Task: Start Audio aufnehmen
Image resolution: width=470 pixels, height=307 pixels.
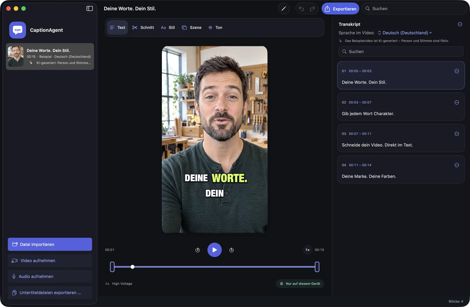Action: (50, 276)
